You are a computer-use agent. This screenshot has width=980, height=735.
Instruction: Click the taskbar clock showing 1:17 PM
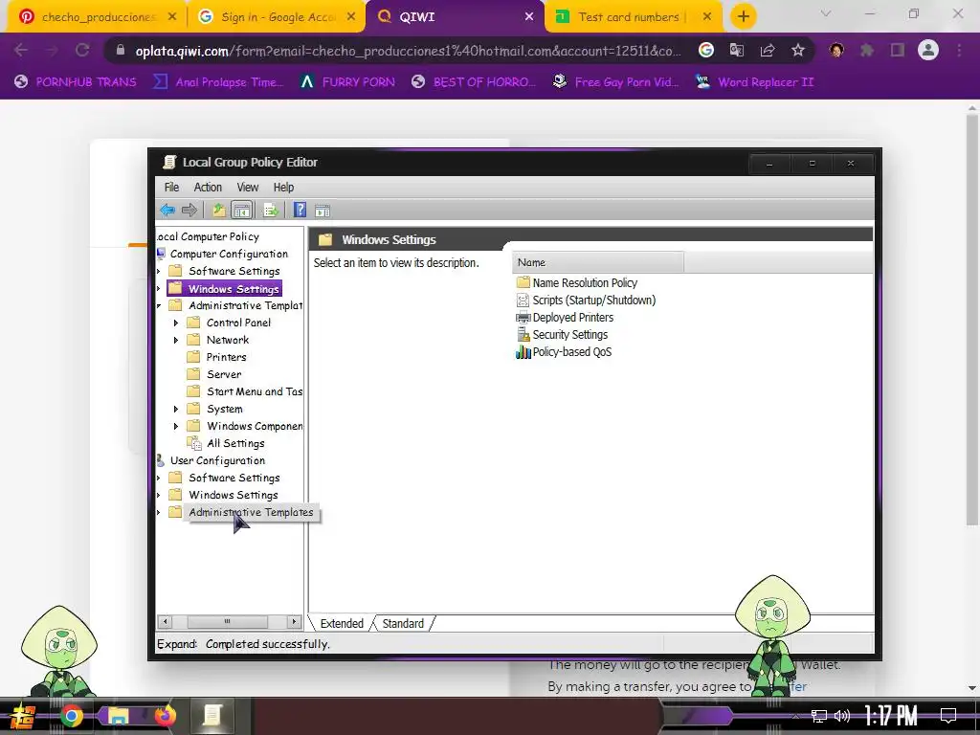[x=891, y=715]
